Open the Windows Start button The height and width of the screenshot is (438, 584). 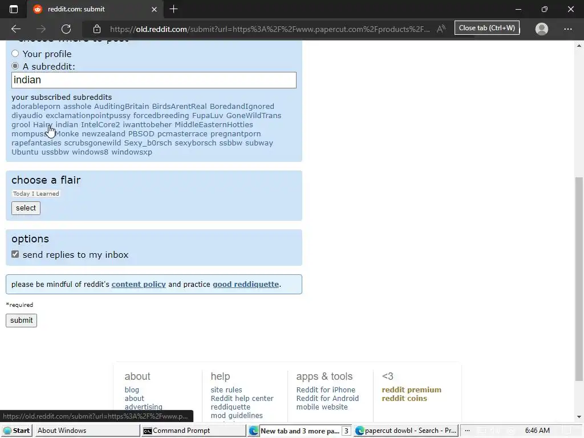point(17,431)
